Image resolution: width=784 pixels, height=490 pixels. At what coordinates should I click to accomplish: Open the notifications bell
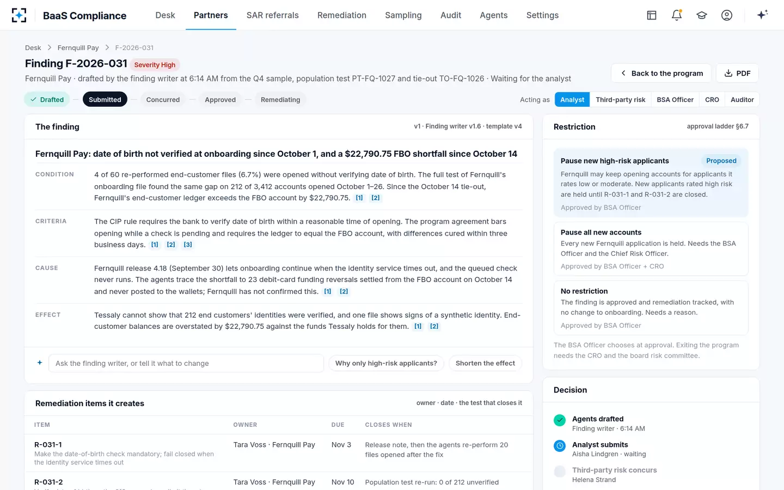point(677,15)
